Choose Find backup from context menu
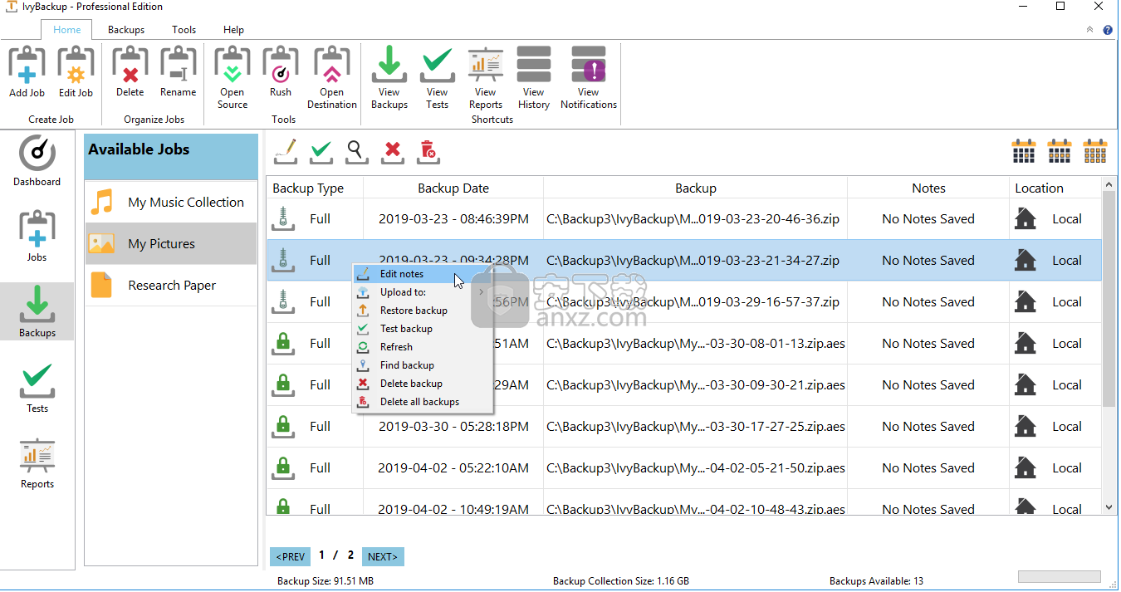Viewport: 1121px width, 592px height. [x=423, y=364]
